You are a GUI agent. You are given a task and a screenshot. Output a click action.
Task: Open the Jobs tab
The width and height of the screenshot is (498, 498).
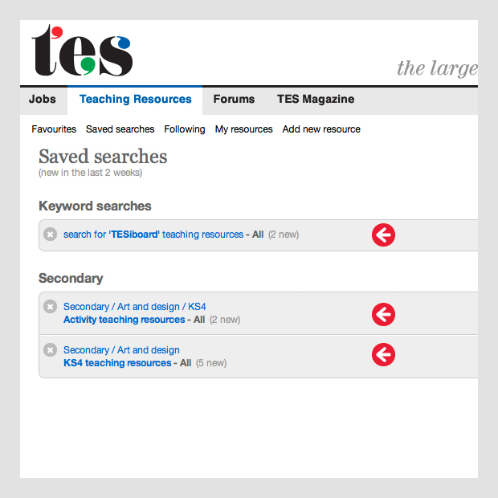tap(43, 100)
